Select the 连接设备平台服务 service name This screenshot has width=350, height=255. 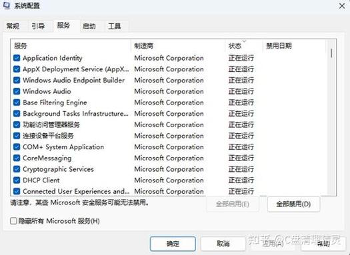(48, 136)
